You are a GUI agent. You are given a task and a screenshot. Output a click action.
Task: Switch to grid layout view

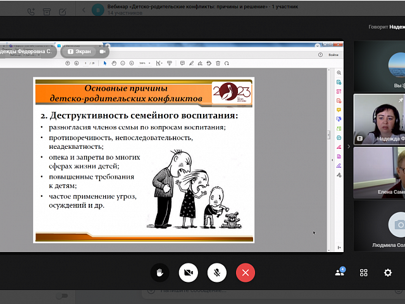click(x=364, y=272)
